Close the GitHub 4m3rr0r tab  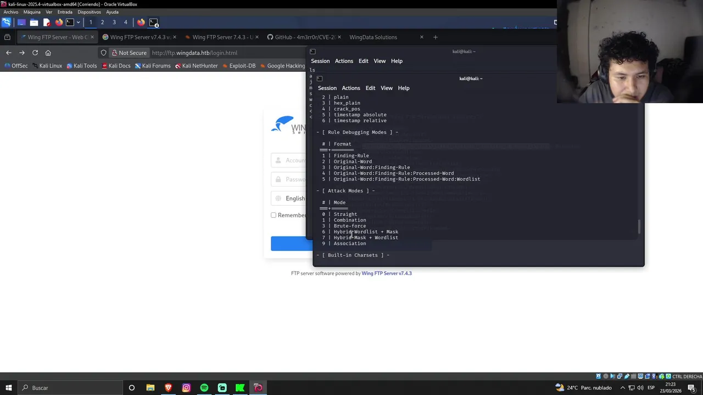[339, 37]
